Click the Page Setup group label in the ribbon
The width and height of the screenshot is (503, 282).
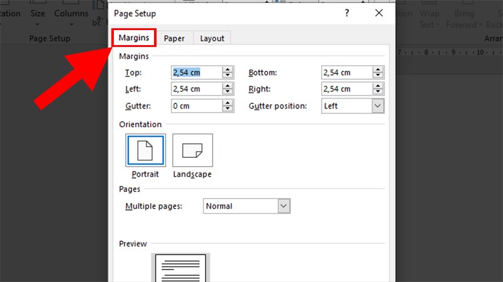pyautogui.click(x=50, y=38)
